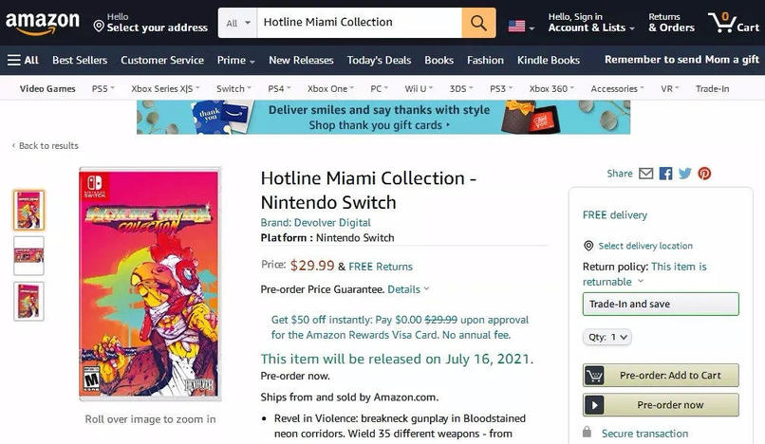
Task: Open the All hamburger menu
Action: [x=24, y=60]
